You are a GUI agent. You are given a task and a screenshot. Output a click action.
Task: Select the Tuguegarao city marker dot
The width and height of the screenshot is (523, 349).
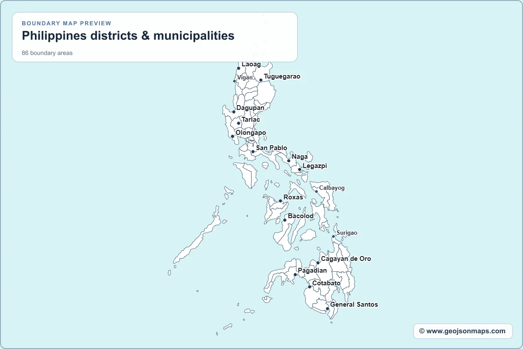[261, 80]
